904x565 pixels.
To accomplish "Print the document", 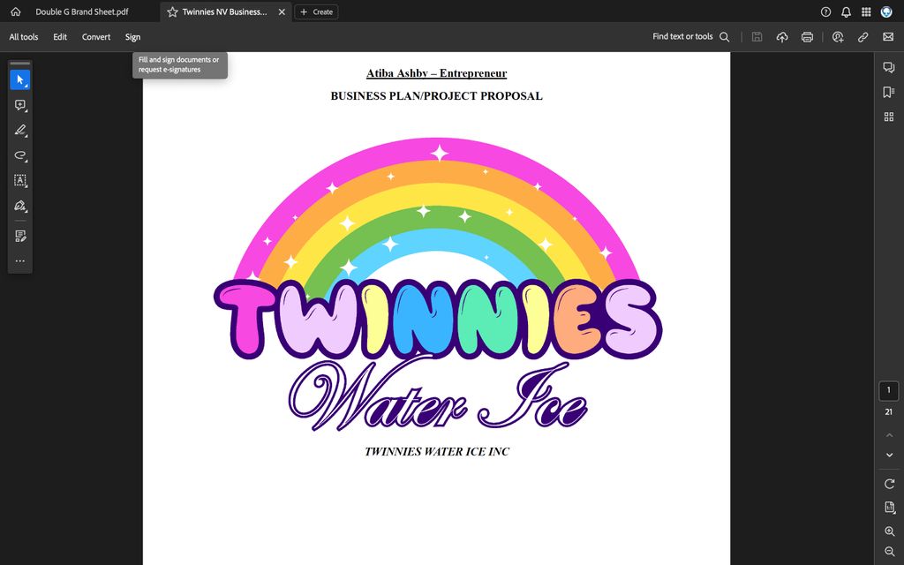I will (807, 37).
